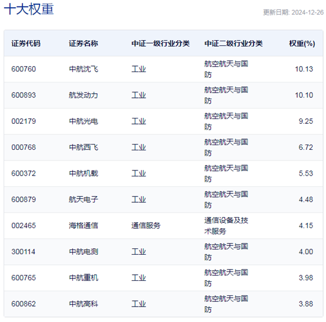Select stock name 中航沈飞

click(84, 69)
